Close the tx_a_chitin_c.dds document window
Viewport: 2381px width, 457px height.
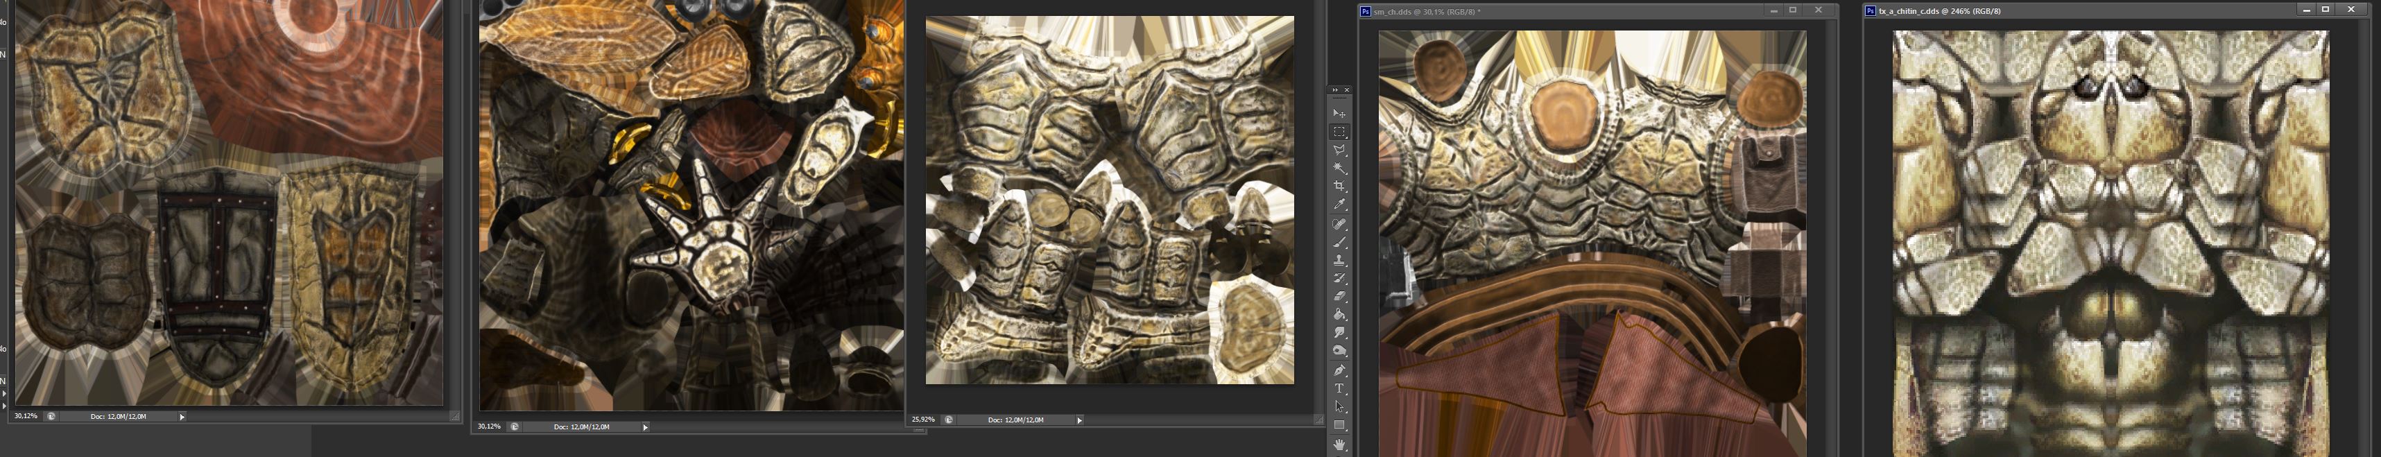pyautogui.click(x=2351, y=10)
